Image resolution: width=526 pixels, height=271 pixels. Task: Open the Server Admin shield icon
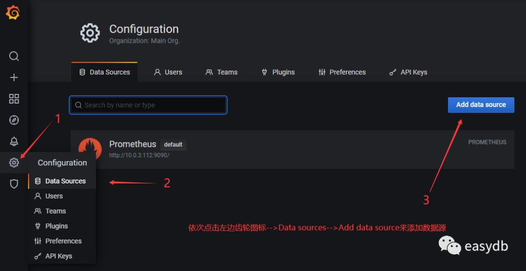click(x=14, y=183)
